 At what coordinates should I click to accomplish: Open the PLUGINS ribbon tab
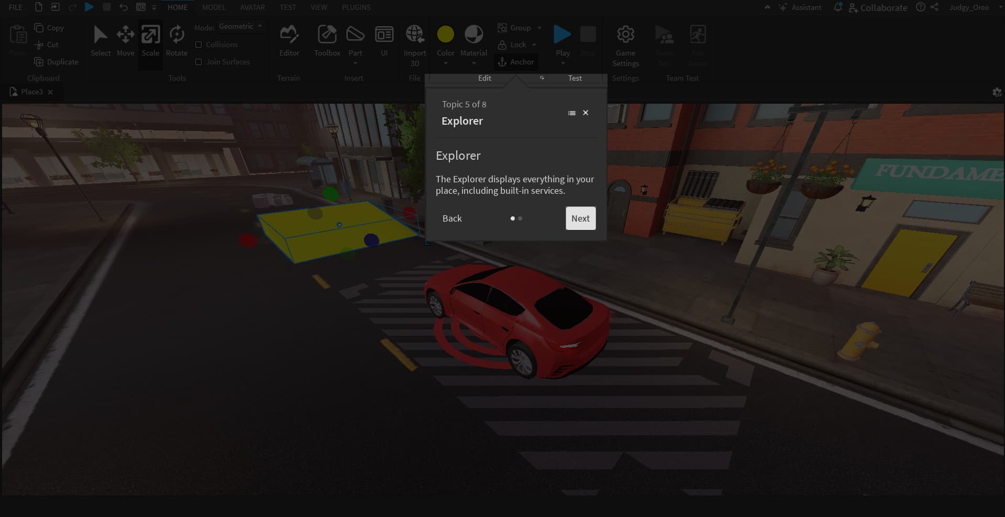[356, 7]
